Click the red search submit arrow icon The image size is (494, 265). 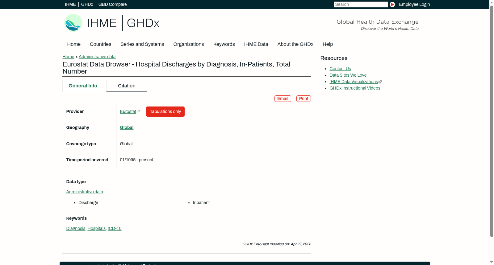392,4
